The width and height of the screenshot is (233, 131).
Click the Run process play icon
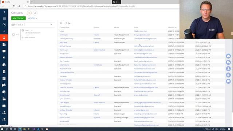(4, 25)
